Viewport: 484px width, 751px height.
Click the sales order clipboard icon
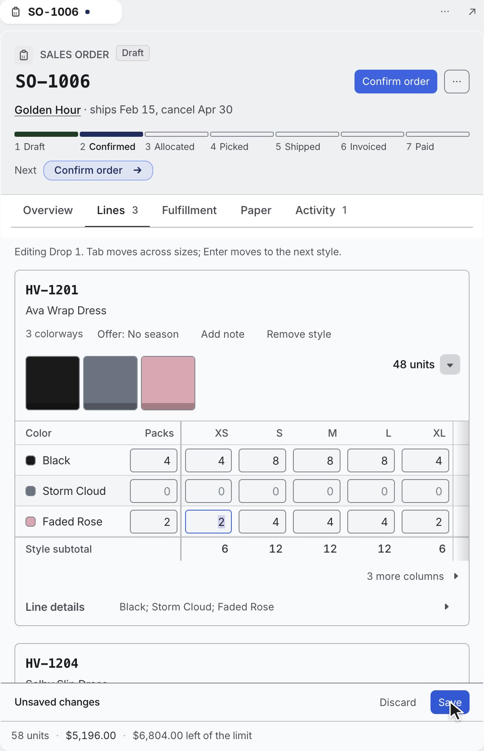[24, 55]
